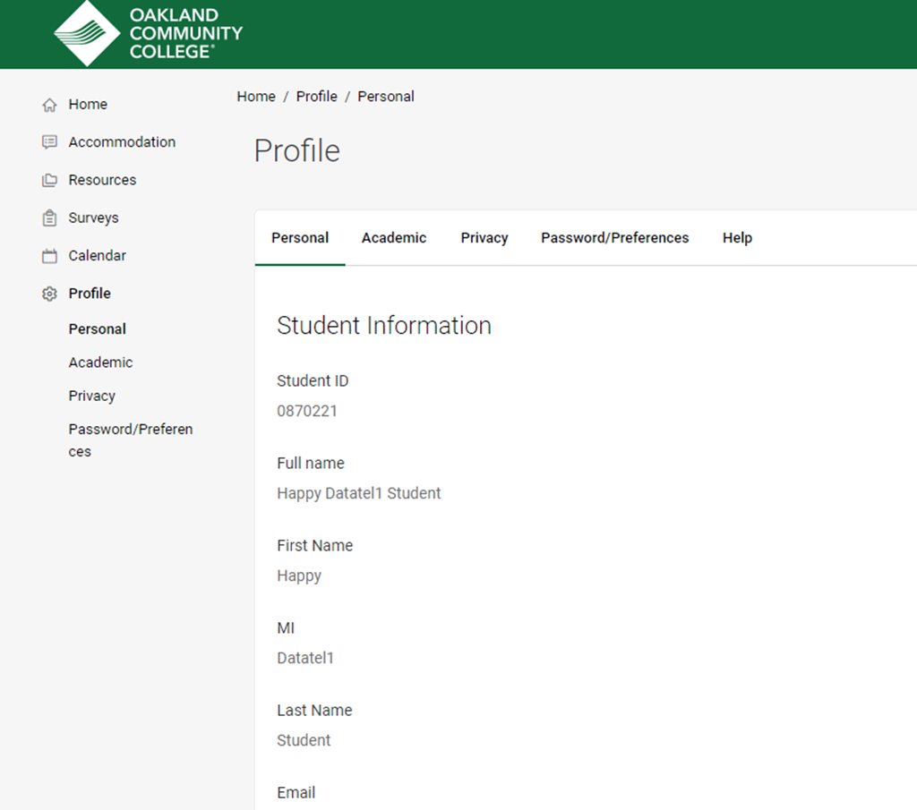This screenshot has height=810, width=917.
Task: Click the Student ID value 0870221
Action: (x=307, y=412)
